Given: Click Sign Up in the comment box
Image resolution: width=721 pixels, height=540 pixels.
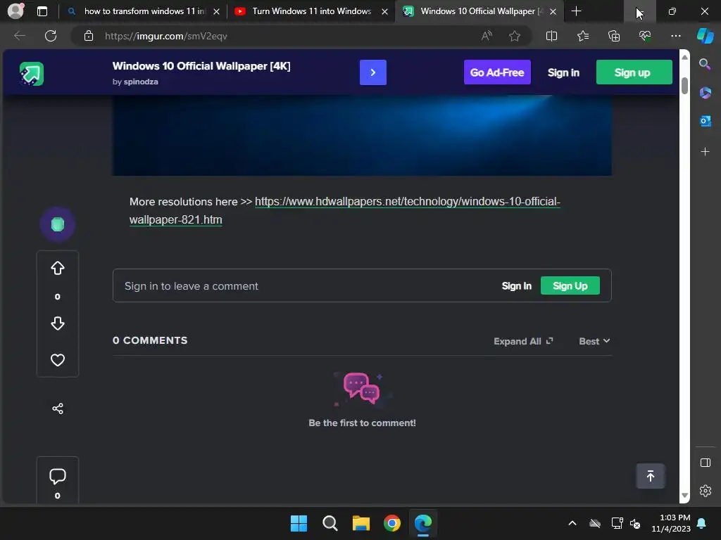Looking at the screenshot, I should tap(570, 285).
